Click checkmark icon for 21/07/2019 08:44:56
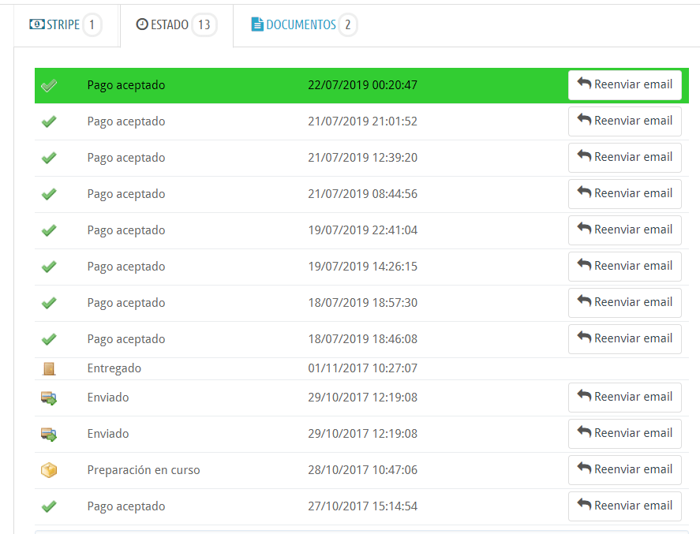 tap(49, 194)
